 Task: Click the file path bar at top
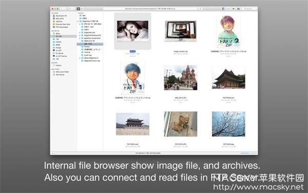coord(150,9)
